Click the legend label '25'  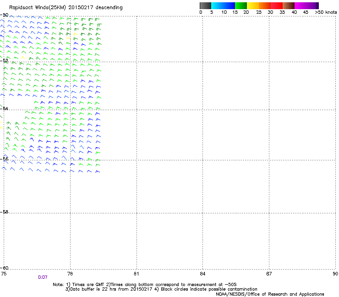coord(259,12)
